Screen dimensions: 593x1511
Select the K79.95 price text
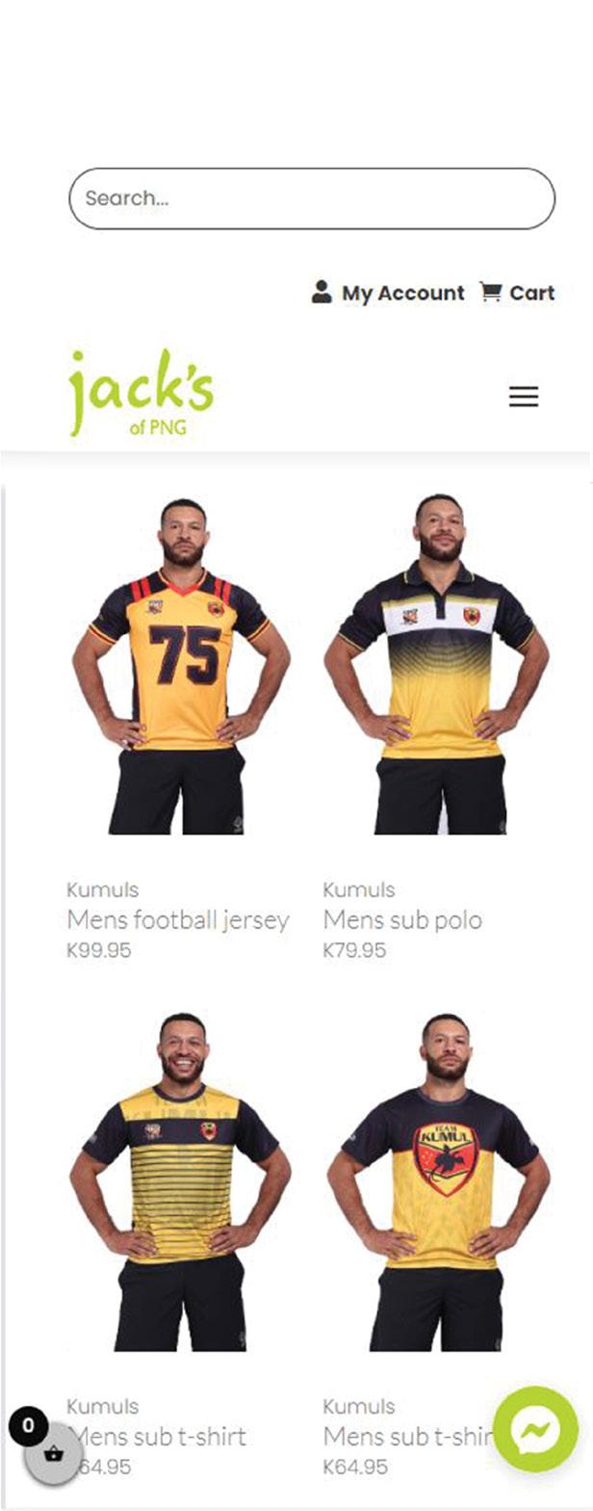[x=355, y=950]
